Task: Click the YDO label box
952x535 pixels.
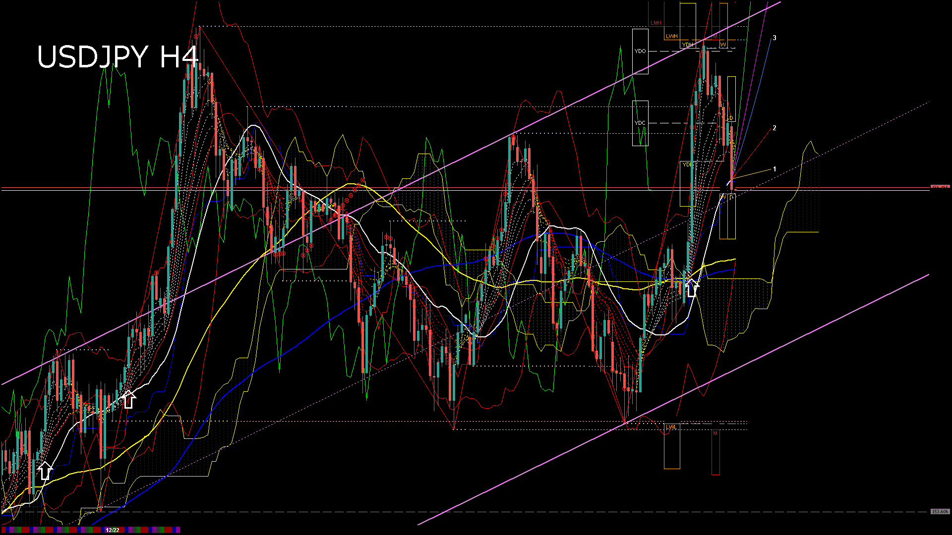Action: tap(640, 51)
